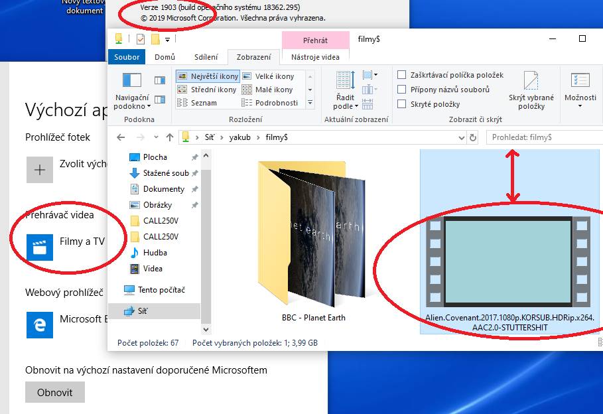This screenshot has height=414, width=603.
Task: Select the BBC - Planet Earth folder
Action: pos(313,241)
